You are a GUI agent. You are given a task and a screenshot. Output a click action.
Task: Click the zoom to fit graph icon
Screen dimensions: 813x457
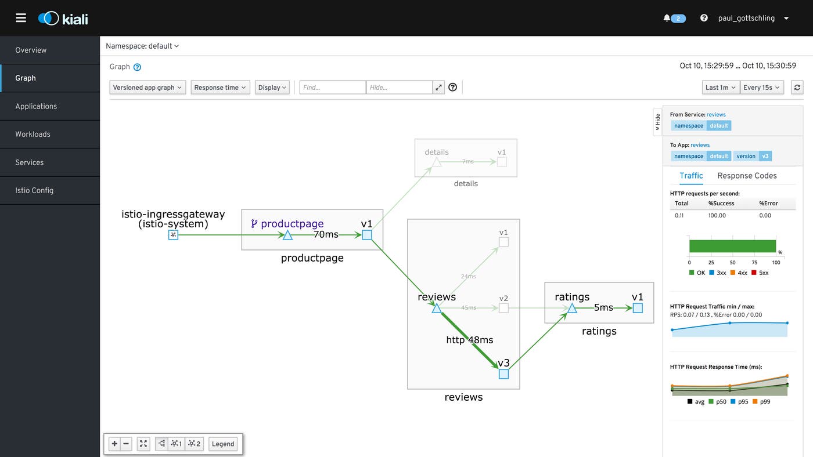pyautogui.click(x=143, y=444)
